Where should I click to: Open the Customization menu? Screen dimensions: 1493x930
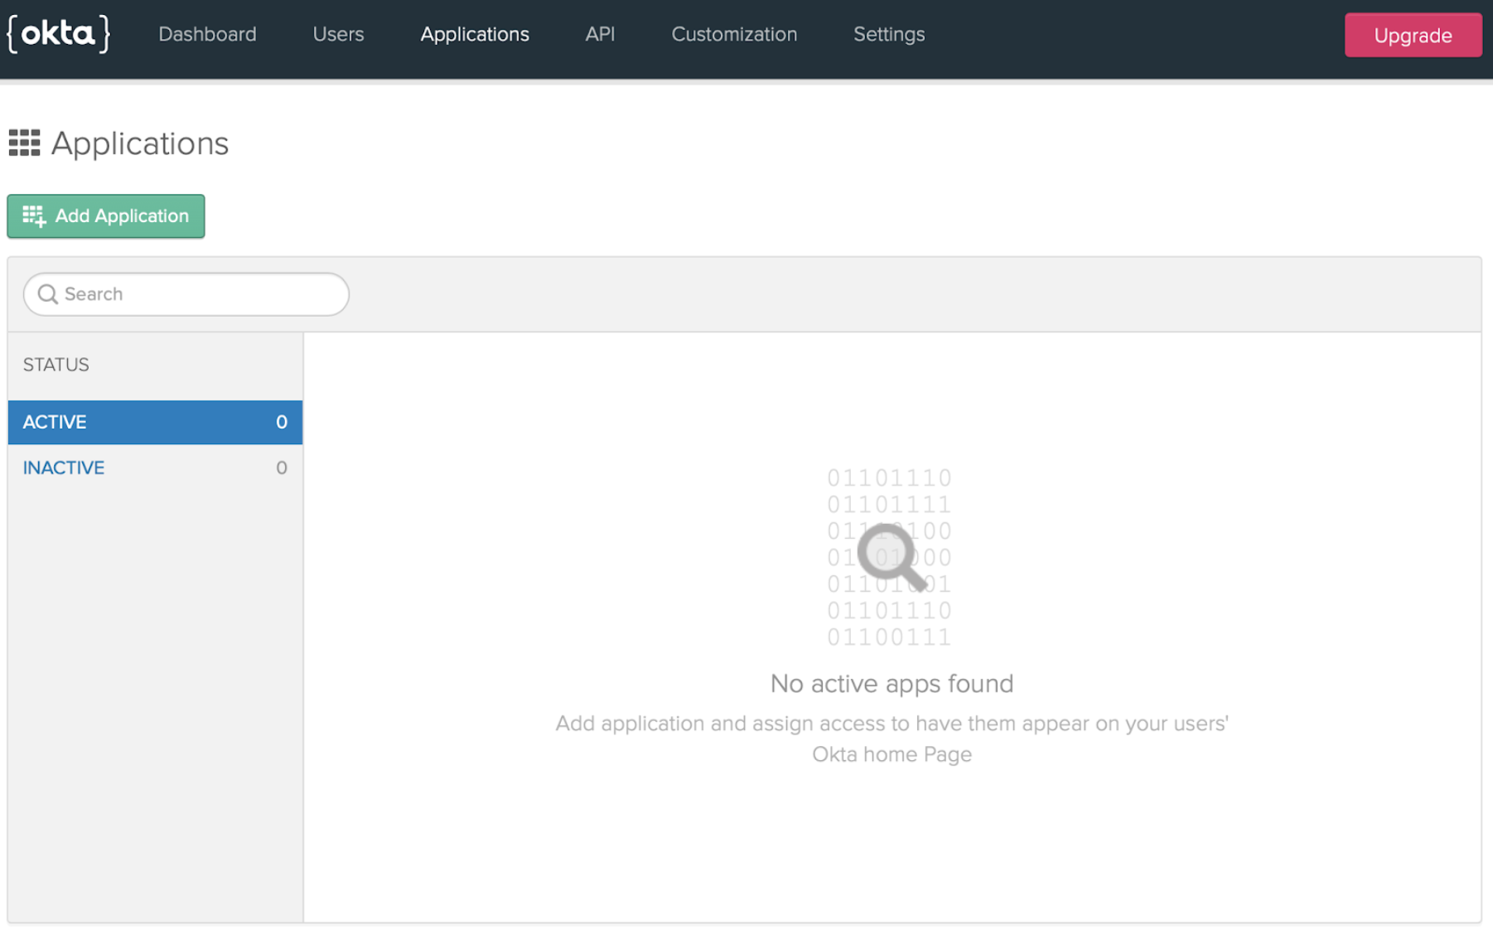click(x=733, y=35)
